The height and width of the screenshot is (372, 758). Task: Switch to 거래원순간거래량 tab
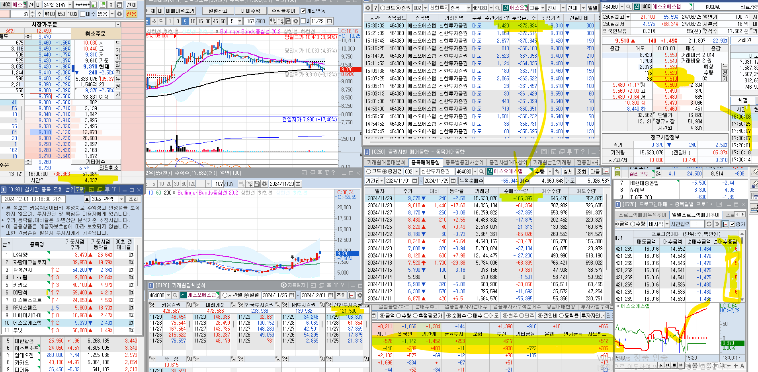point(552,162)
